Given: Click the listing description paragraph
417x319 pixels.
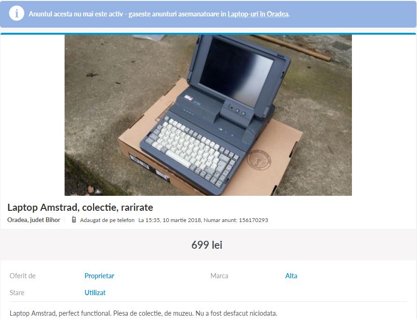Looking at the screenshot, I should click(x=143, y=313).
